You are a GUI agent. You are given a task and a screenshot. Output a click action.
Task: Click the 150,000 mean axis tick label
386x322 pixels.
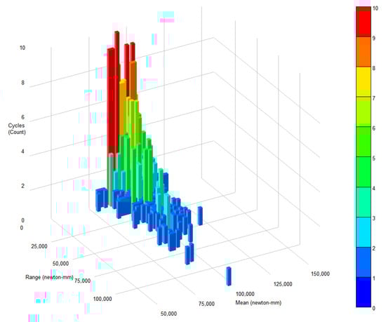pyautogui.click(x=320, y=274)
